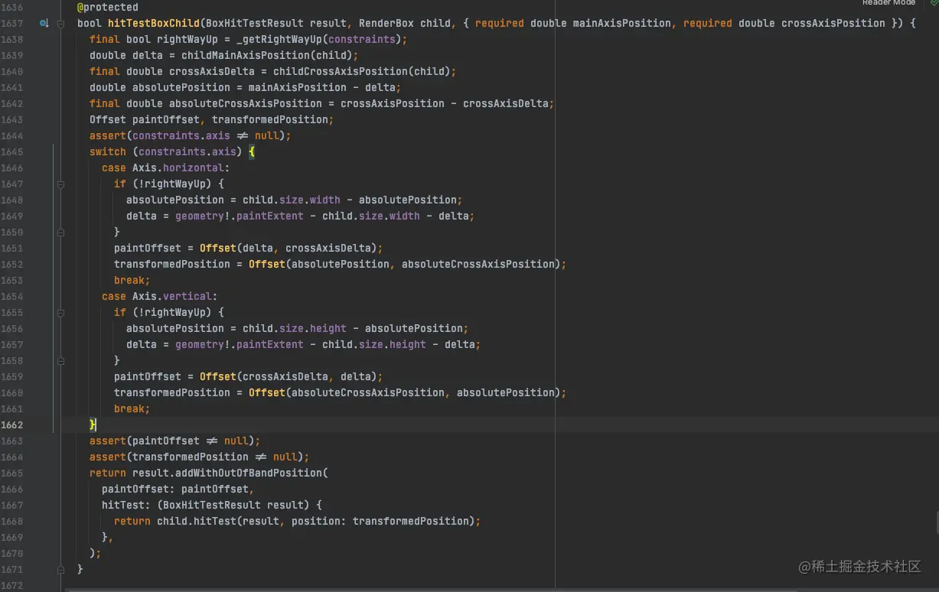Image resolution: width=939 pixels, height=592 pixels.
Task: Click the highlighted closing brace on line 1662
Action: pos(93,424)
